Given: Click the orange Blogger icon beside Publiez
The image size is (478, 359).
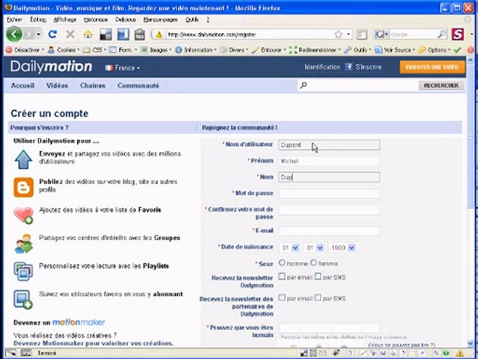Looking at the screenshot, I should tap(23, 187).
